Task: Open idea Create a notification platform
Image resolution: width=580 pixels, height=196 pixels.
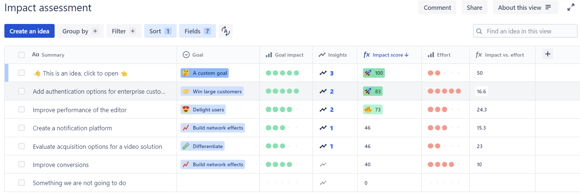Action: pos(72,128)
